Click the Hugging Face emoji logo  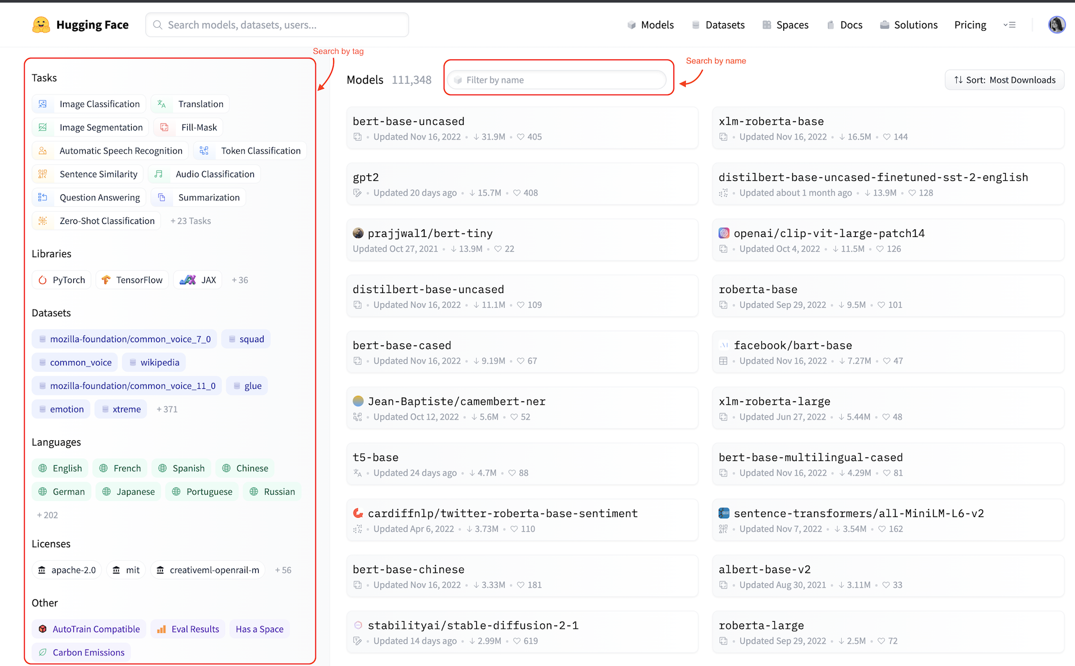(x=41, y=25)
